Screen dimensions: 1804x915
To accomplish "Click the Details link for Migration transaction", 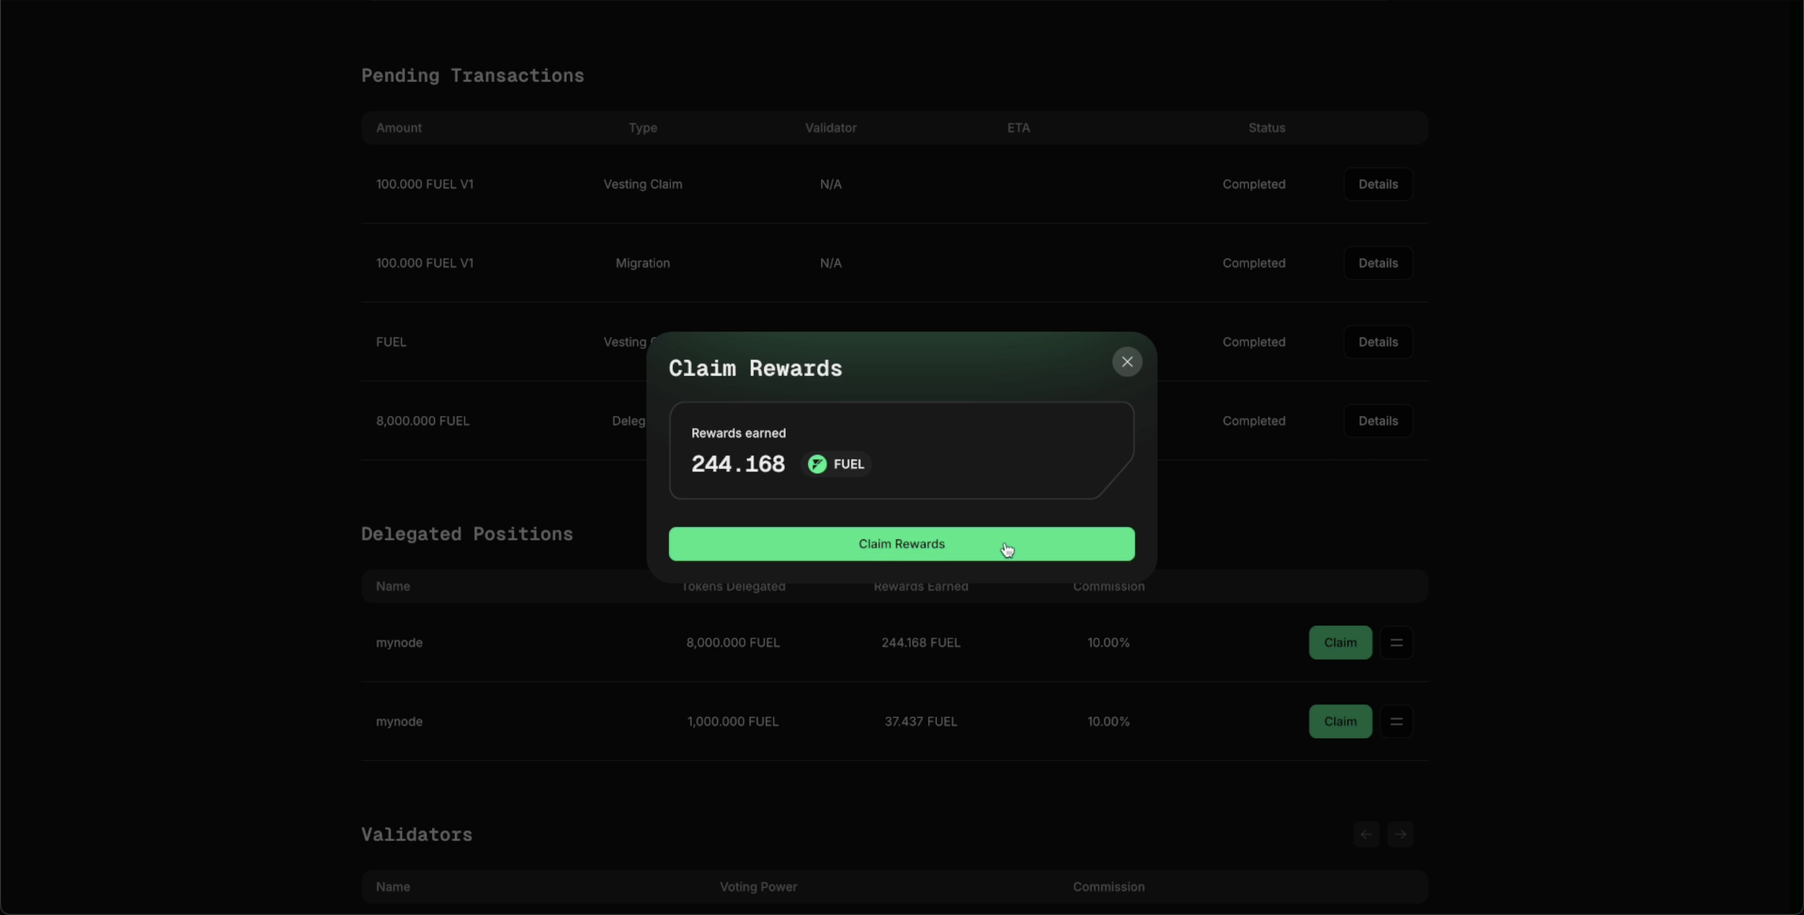I will 1378,263.
